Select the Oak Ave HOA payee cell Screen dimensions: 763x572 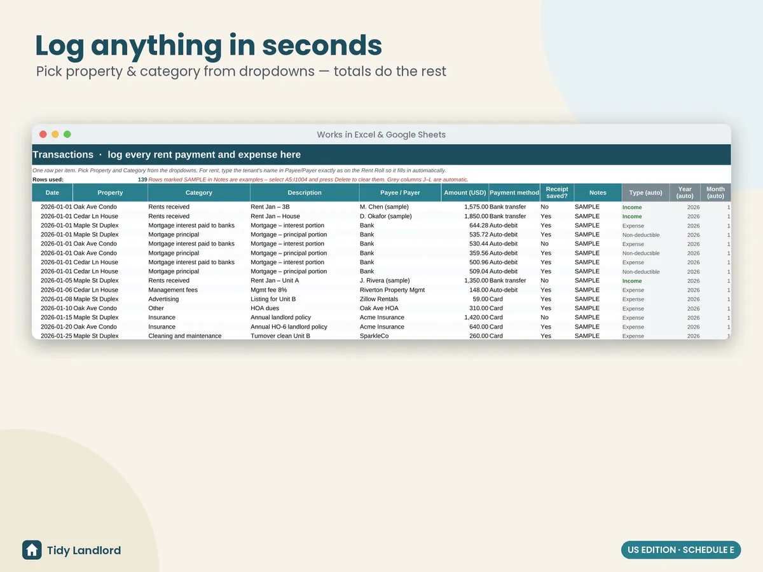(x=401, y=308)
